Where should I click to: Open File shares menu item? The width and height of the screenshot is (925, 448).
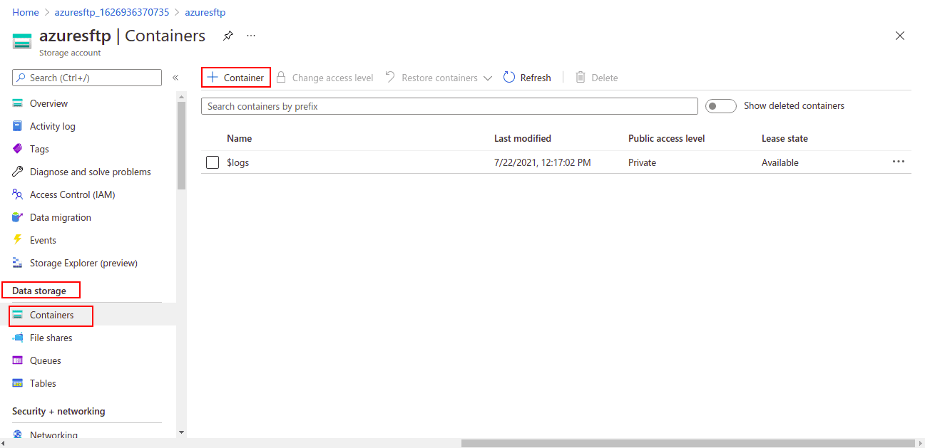[x=51, y=338]
